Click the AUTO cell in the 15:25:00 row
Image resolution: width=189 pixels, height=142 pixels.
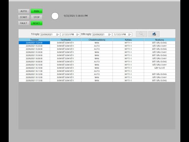tap(97, 46)
